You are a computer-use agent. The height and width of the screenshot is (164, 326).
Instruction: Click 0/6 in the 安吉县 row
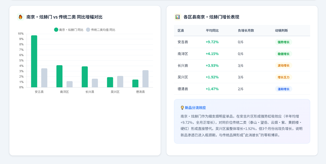[x=240, y=42]
